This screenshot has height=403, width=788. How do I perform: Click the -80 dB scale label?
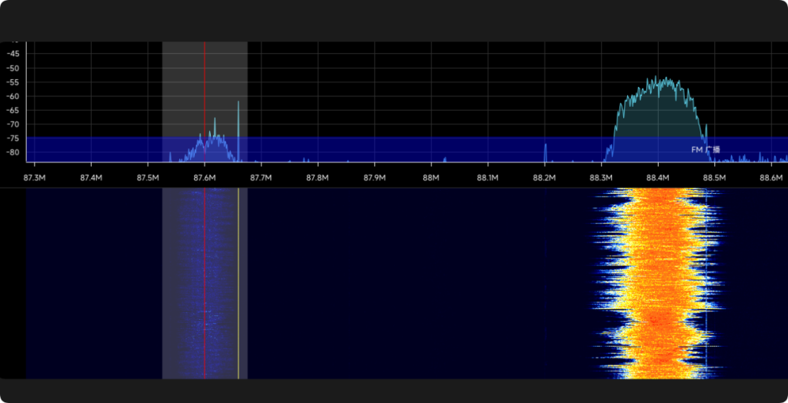(x=13, y=152)
